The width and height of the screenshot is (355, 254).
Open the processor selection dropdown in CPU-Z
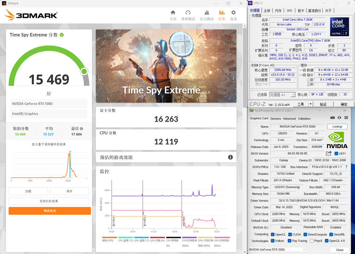[282, 95]
